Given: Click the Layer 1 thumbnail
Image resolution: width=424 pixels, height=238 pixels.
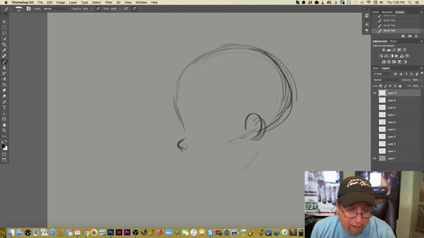Looking at the screenshot, I should click(x=382, y=159).
